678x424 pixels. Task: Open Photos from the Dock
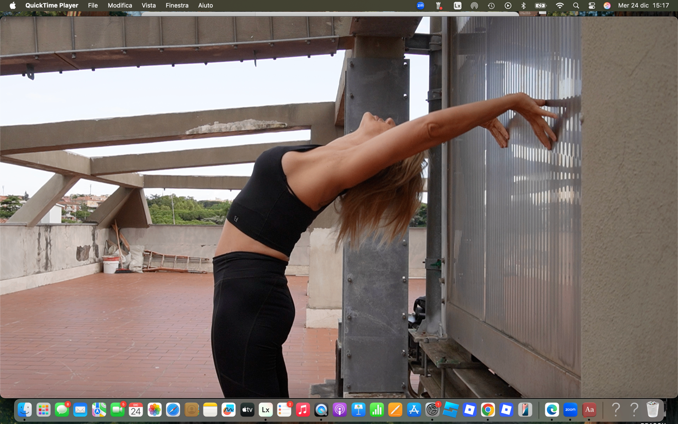[x=154, y=410]
